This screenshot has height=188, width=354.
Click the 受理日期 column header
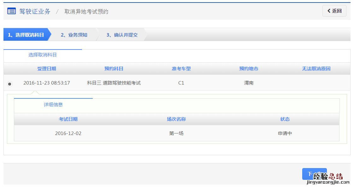[x=47, y=69]
